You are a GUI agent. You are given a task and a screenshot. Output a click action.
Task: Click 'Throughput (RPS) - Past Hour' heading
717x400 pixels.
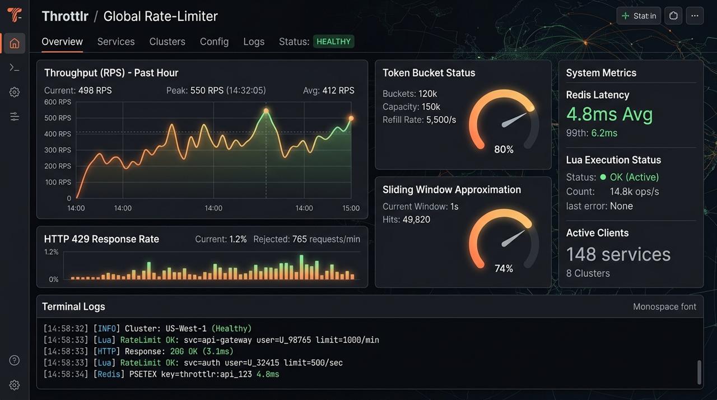[x=111, y=73]
